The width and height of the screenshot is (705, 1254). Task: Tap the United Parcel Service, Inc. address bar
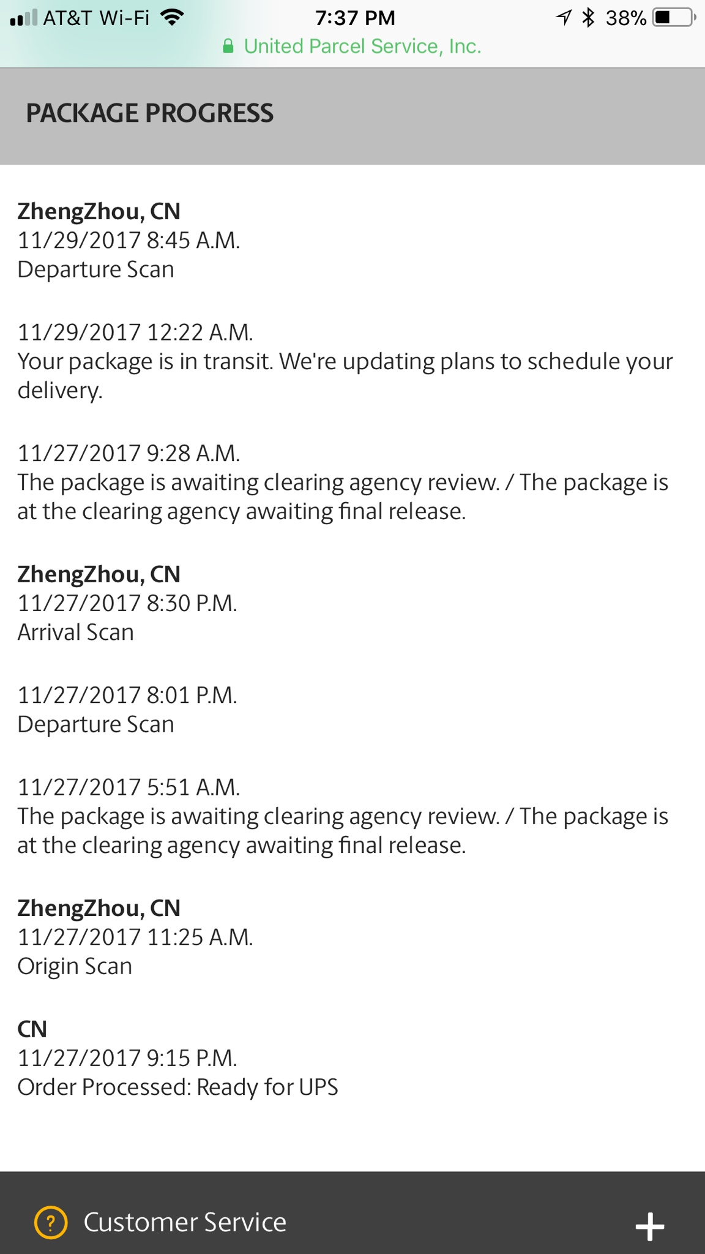[352, 47]
